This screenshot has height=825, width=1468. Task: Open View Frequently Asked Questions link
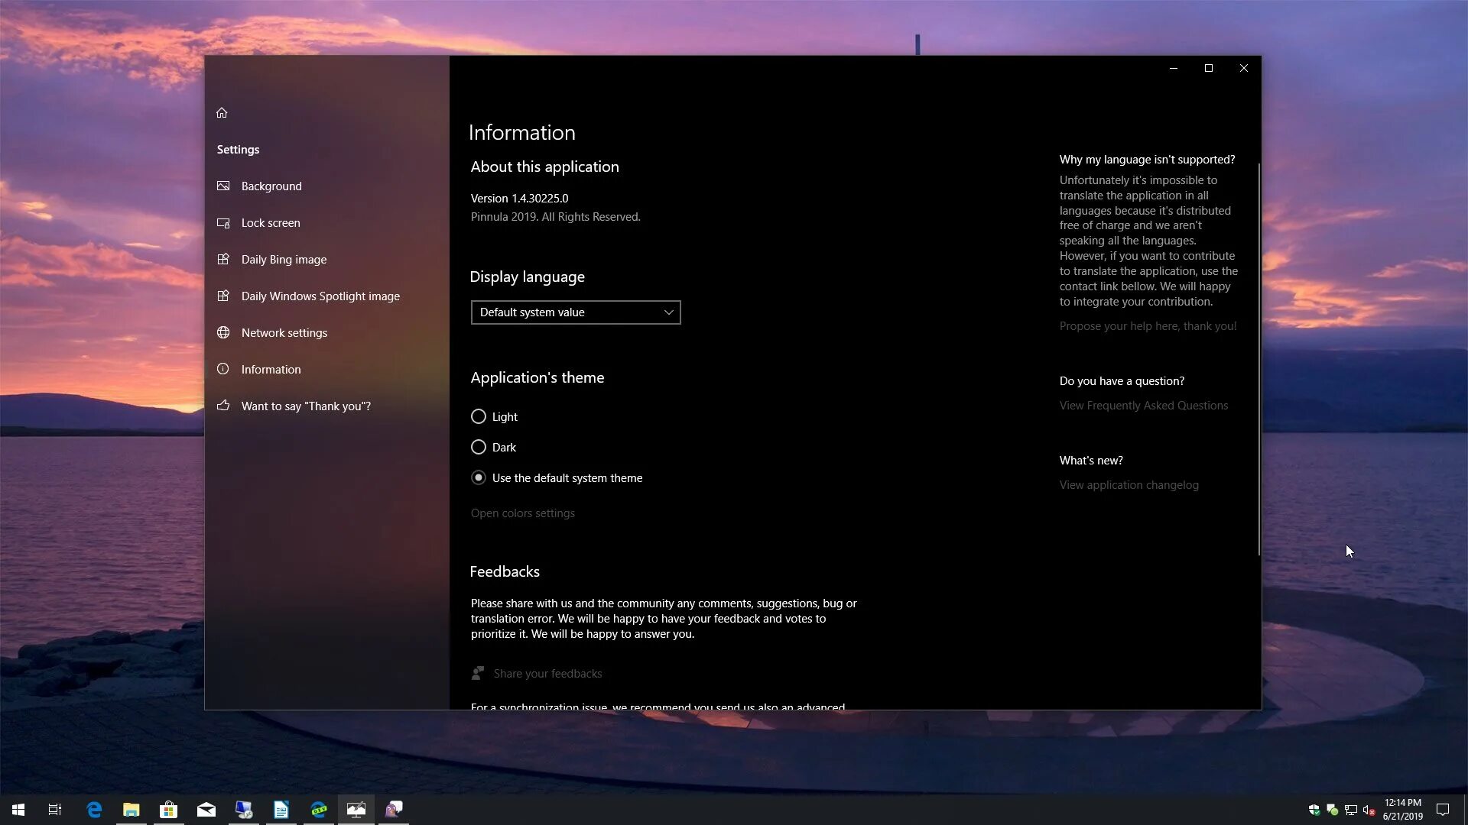pos(1143,406)
